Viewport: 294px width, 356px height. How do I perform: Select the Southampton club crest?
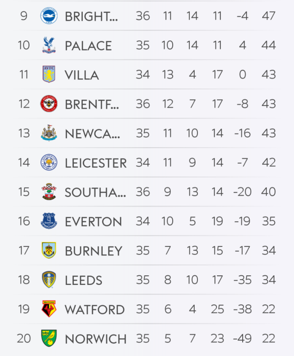tap(49, 192)
